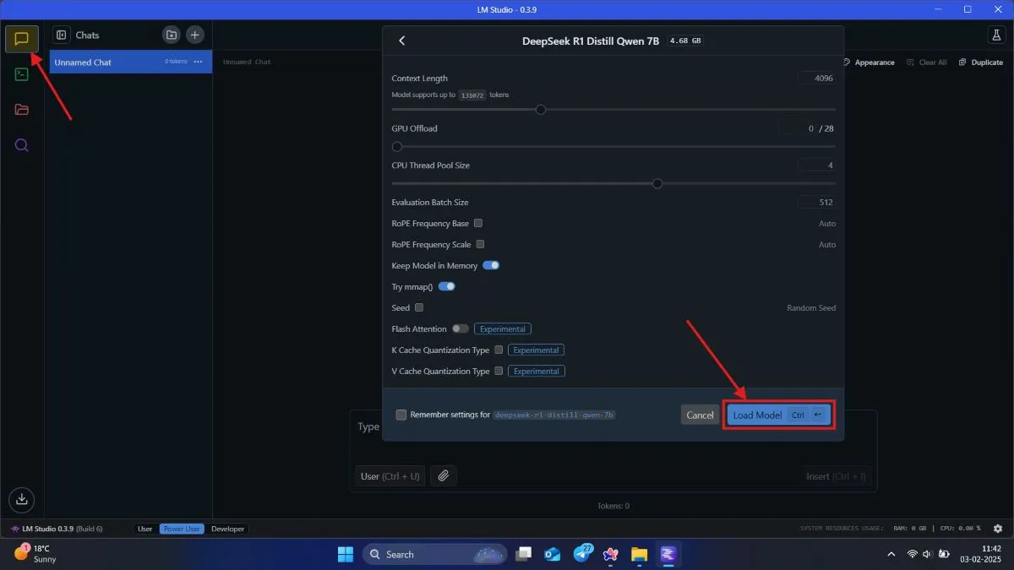Click the Duplicate chat button
The image size is (1014, 570).
point(981,62)
